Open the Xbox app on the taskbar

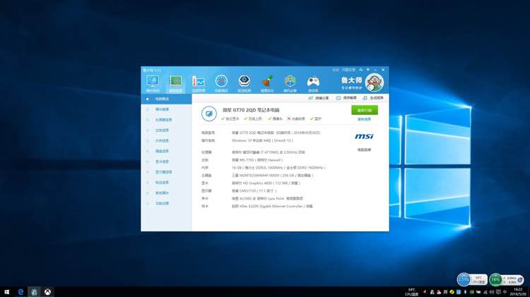click(x=47, y=292)
